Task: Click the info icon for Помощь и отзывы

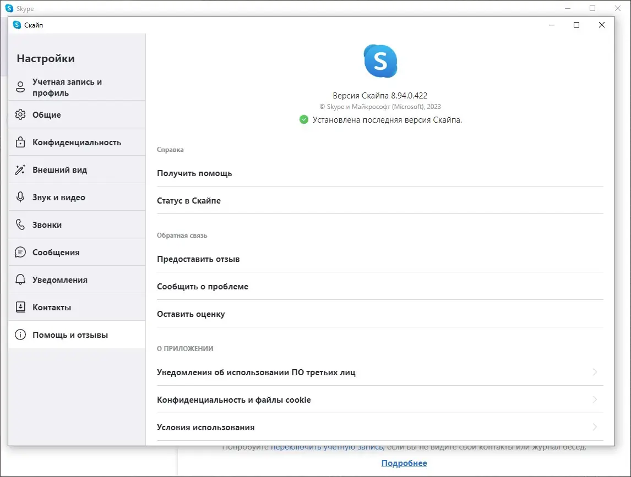Action: pos(20,335)
